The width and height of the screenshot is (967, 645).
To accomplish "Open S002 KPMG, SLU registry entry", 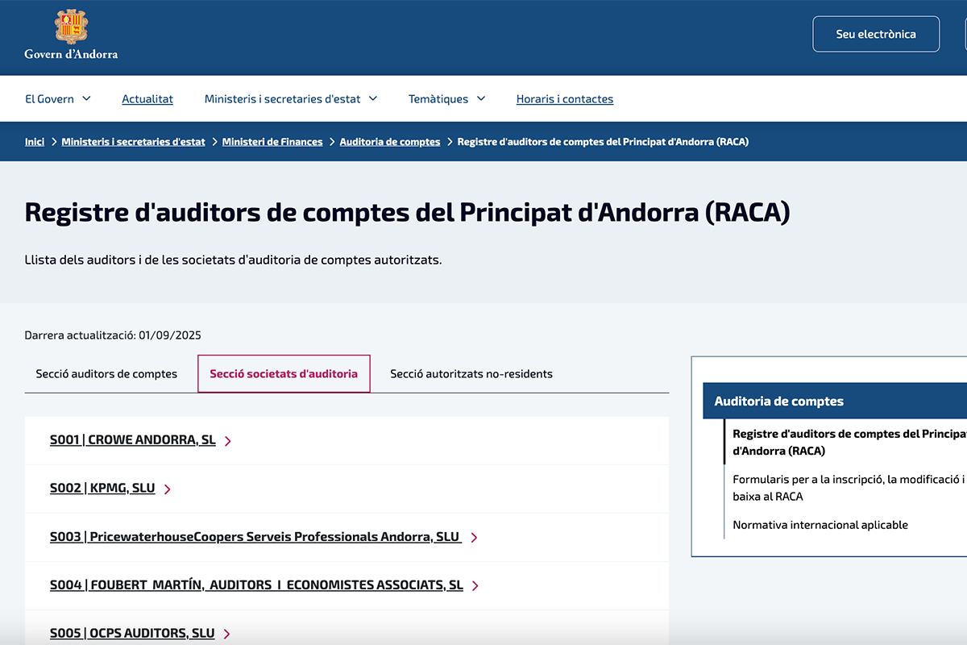I will click(102, 488).
